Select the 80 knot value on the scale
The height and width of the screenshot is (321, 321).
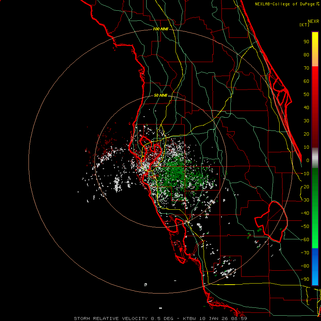tap(306, 55)
